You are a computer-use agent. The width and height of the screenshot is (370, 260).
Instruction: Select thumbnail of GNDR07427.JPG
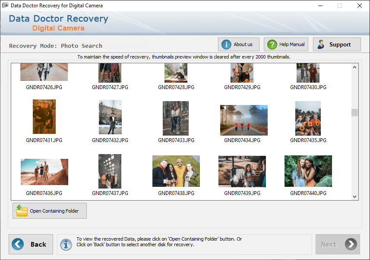pyautogui.click(x=110, y=73)
